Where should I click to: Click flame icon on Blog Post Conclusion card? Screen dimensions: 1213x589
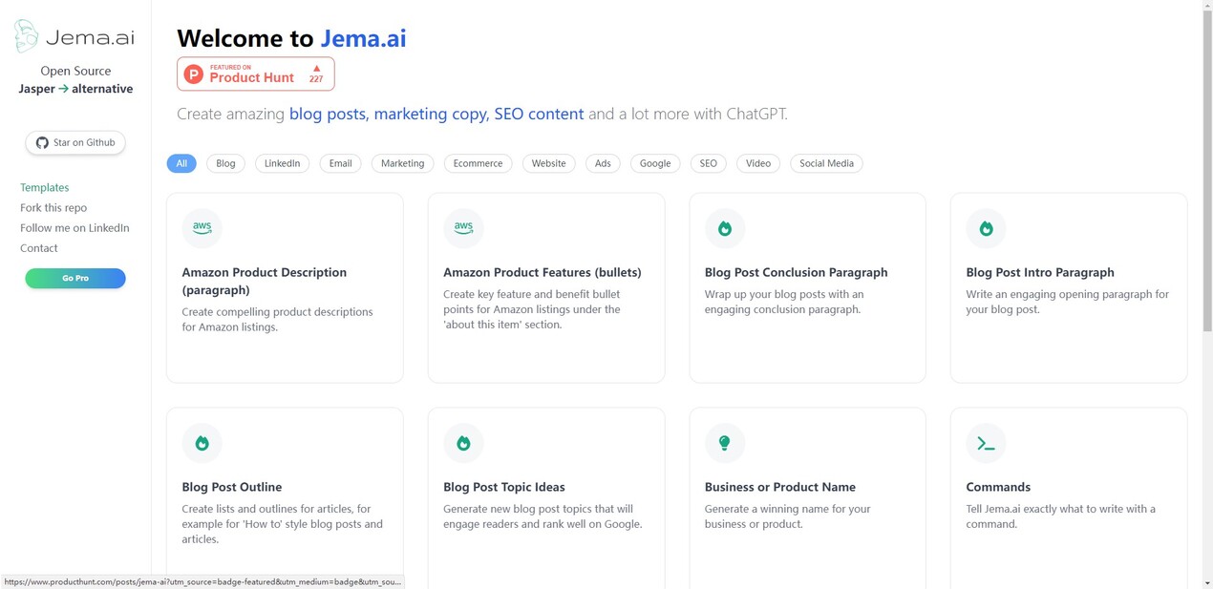coord(725,228)
